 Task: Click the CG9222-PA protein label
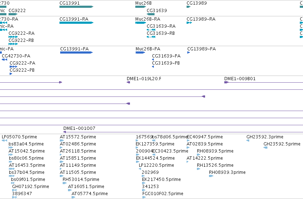tap(22, 63)
